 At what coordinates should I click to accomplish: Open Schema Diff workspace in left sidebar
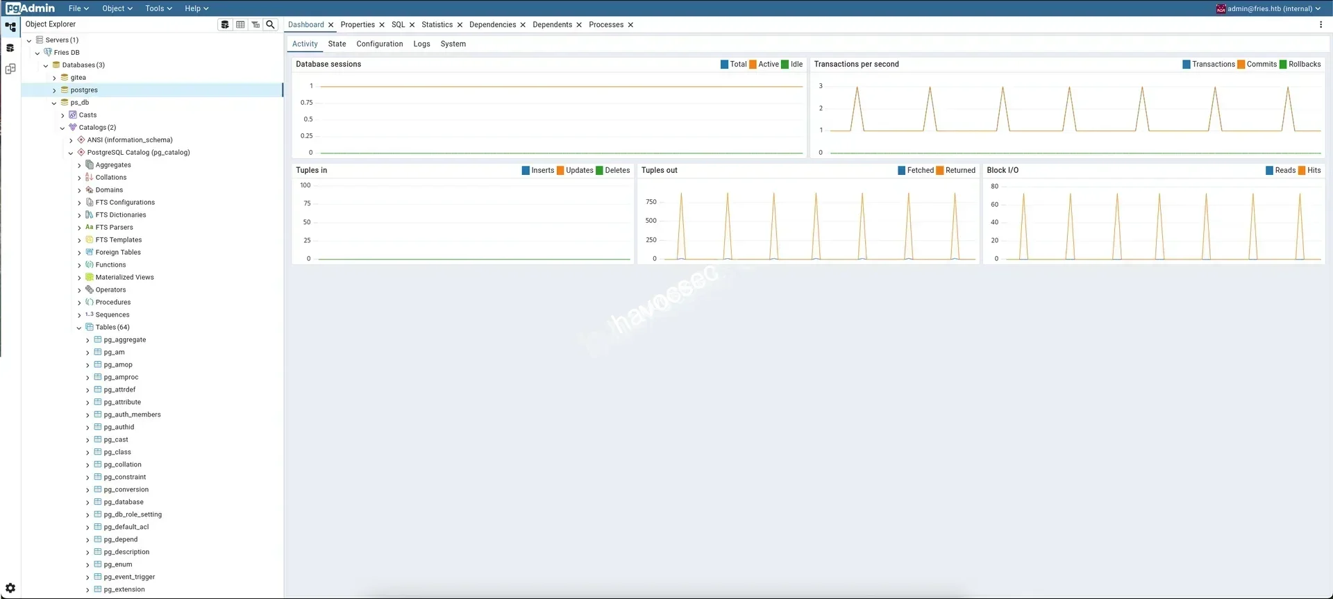point(10,69)
